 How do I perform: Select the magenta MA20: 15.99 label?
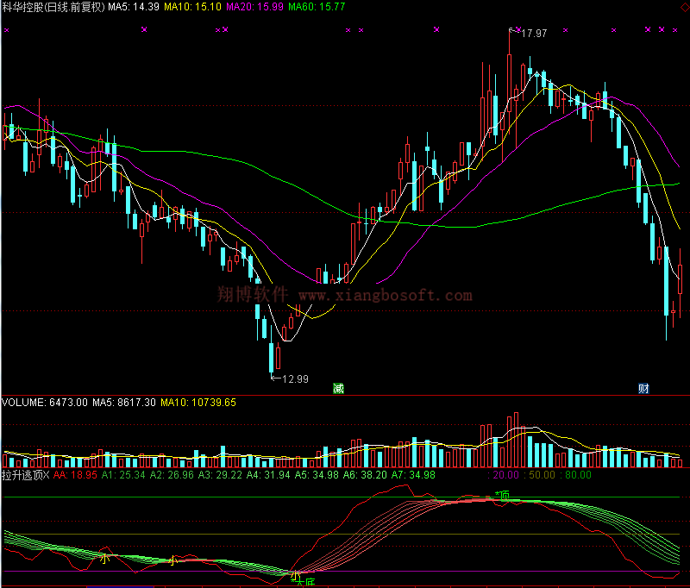[x=256, y=7]
